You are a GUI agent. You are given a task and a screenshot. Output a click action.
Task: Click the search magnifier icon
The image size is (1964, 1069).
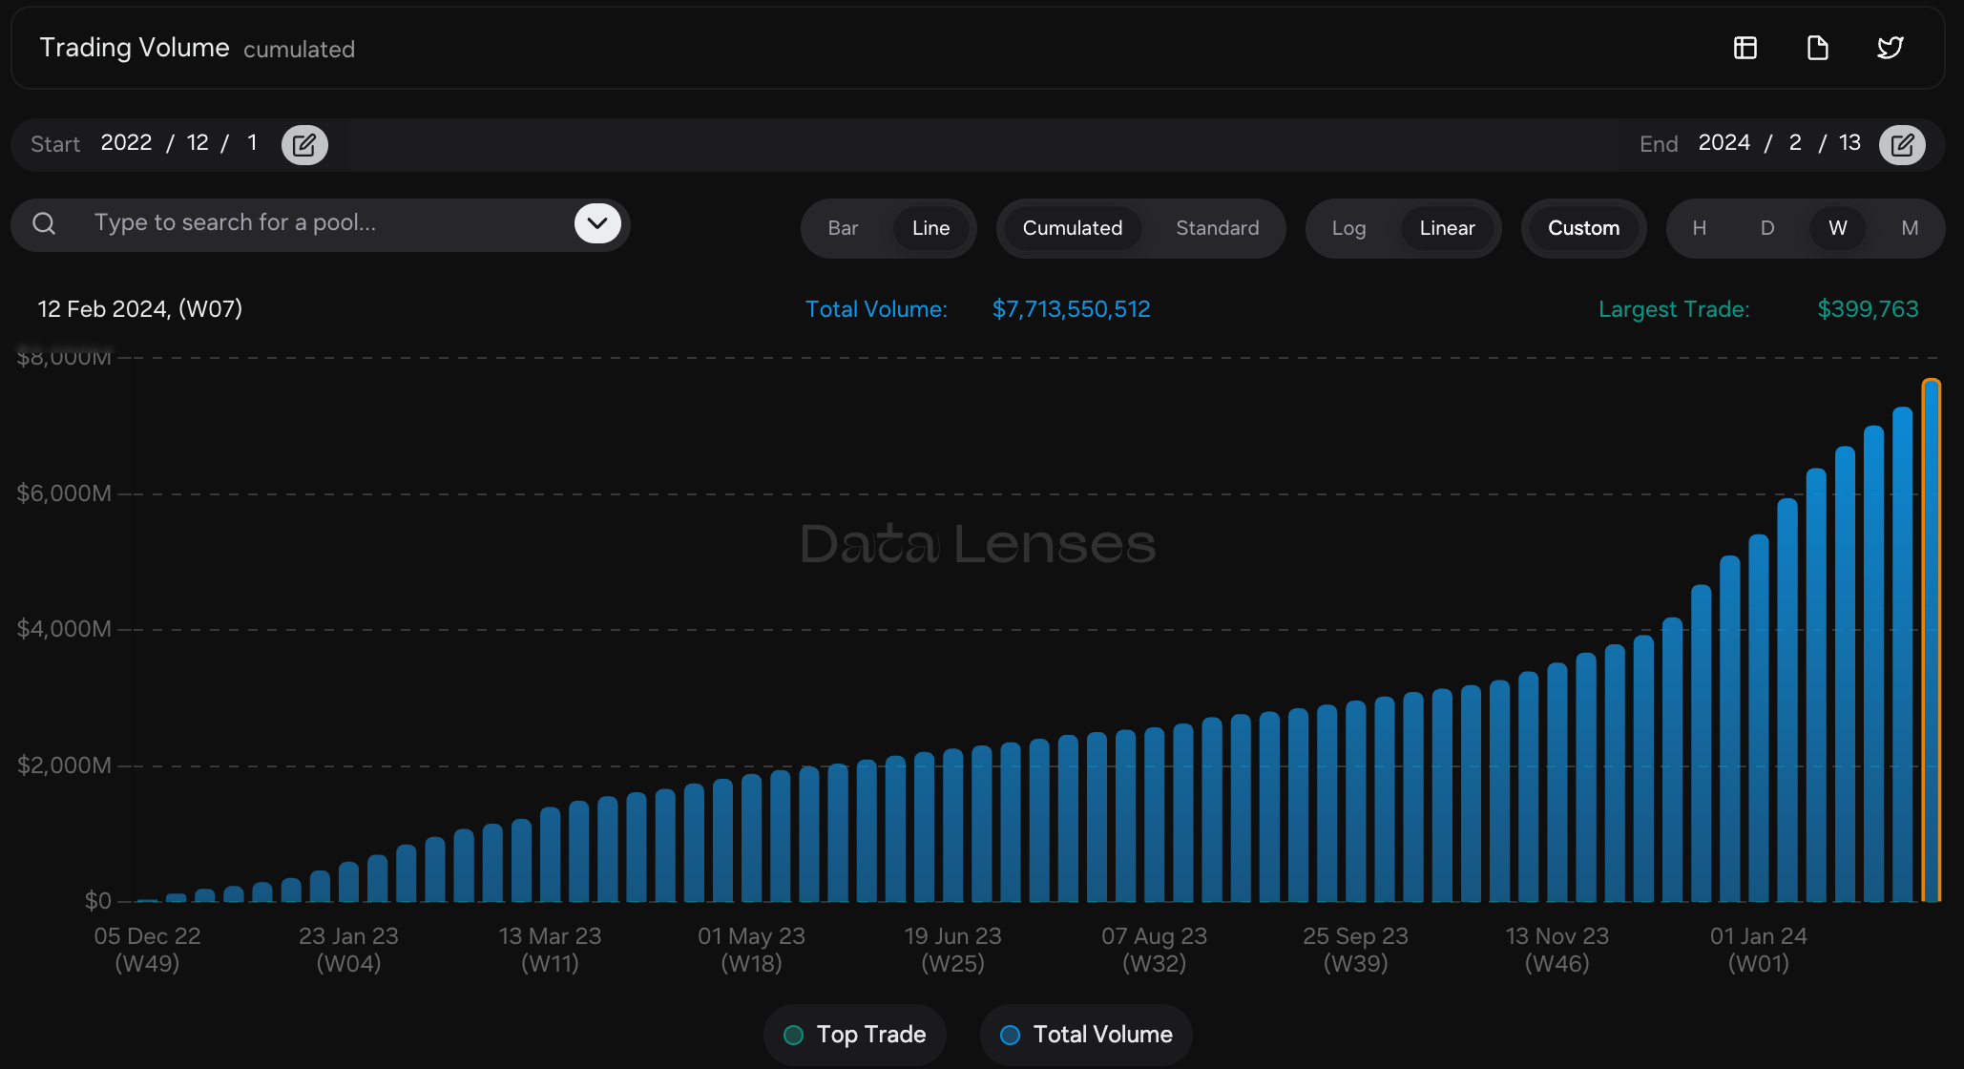[x=44, y=223]
